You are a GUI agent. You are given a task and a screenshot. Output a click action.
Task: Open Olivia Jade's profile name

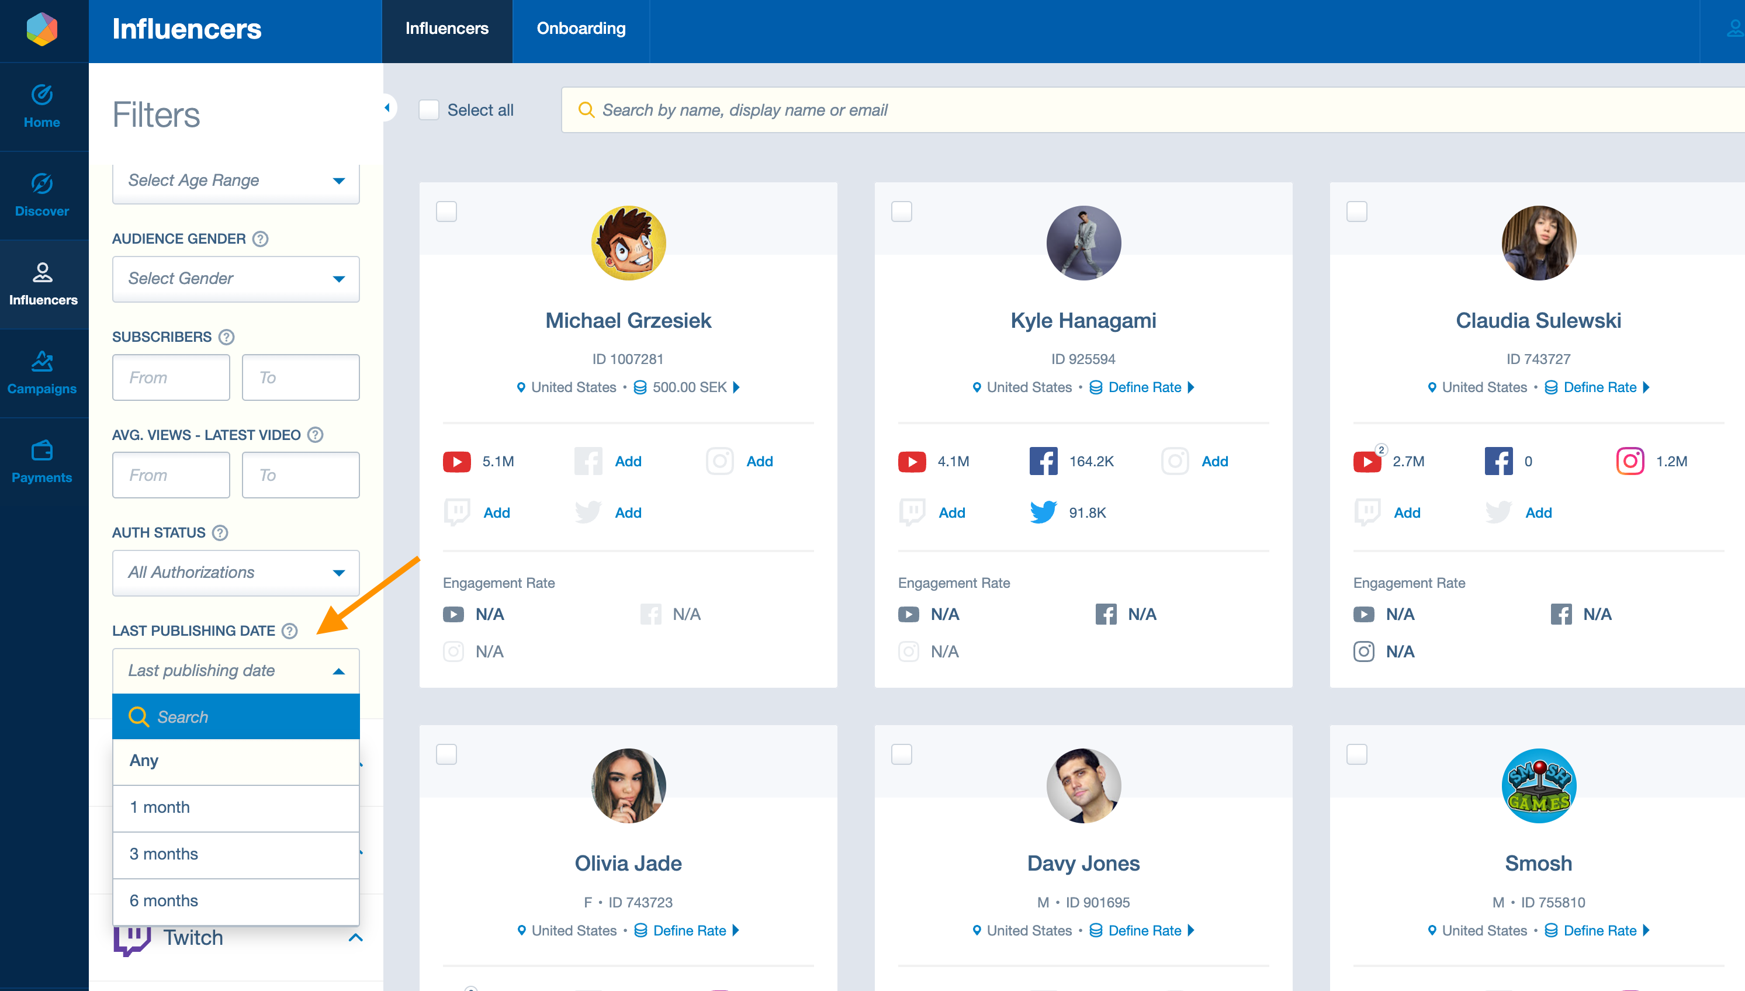[628, 863]
